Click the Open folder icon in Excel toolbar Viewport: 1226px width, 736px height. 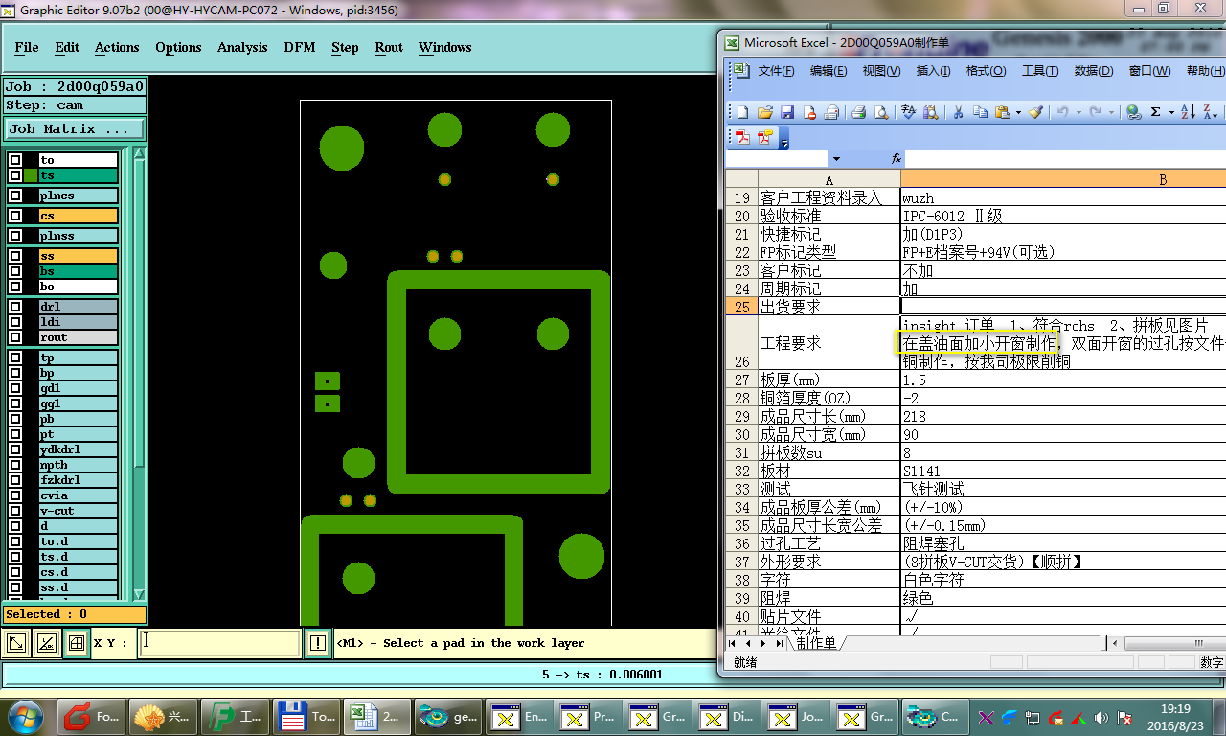click(x=765, y=112)
